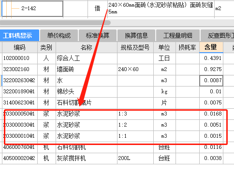Click the 1:1 specification cell

tap(135, 136)
